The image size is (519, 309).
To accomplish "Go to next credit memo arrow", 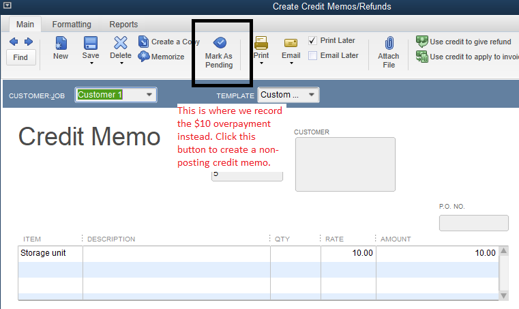I will 29,42.
